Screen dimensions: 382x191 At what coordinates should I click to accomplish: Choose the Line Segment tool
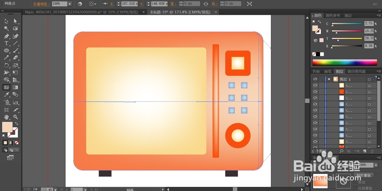(x=16, y=43)
